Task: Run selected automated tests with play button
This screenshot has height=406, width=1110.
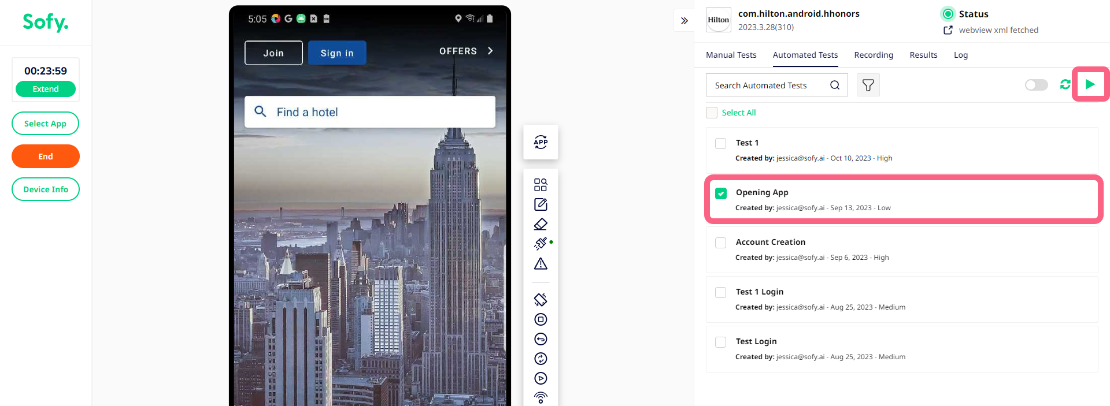Action: click(x=1090, y=84)
